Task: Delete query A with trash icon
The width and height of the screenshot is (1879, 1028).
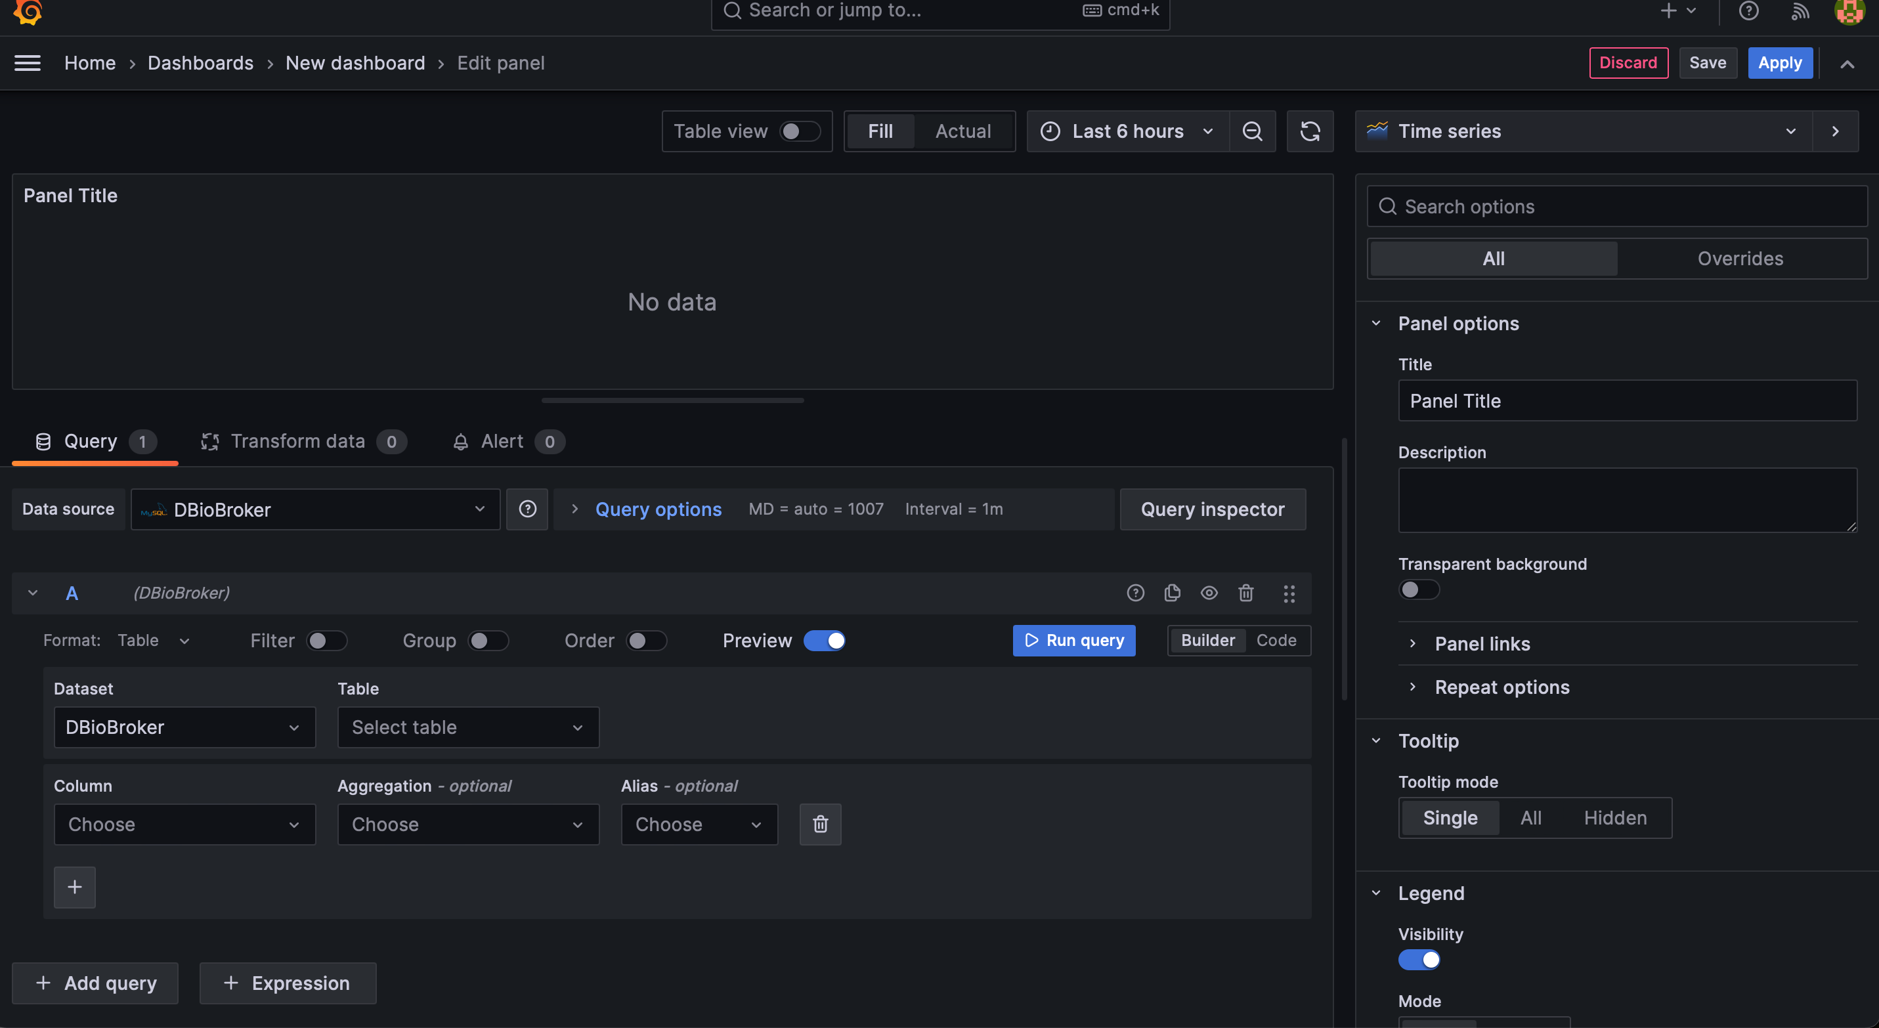Action: tap(1246, 593)
